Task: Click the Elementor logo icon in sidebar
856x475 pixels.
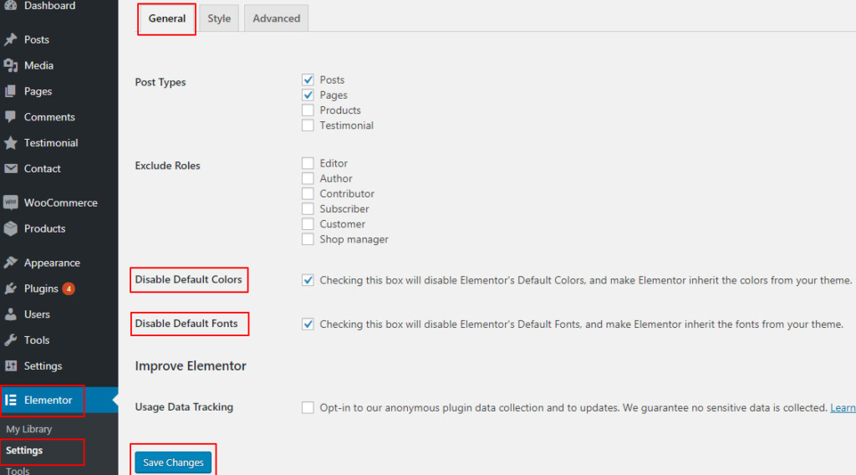Action: click(12, 400)
